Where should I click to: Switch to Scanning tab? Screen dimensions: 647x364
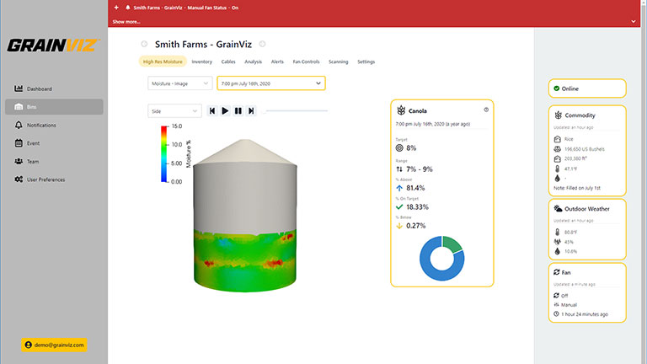coord(339,62)
